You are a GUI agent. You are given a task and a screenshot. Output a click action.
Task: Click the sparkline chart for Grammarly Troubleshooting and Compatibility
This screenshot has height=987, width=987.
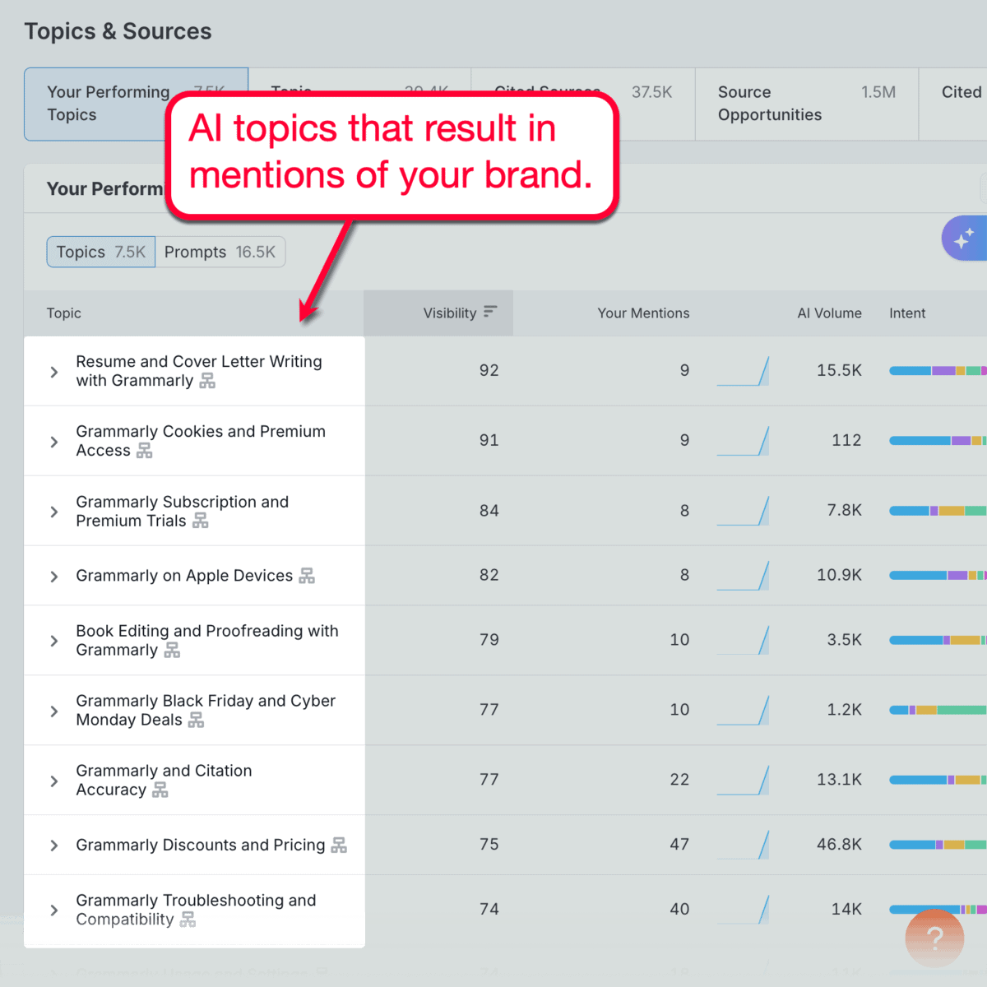743,909
